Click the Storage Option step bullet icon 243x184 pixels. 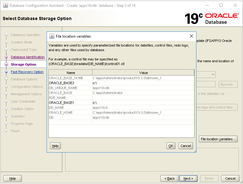tap(6, 64)
